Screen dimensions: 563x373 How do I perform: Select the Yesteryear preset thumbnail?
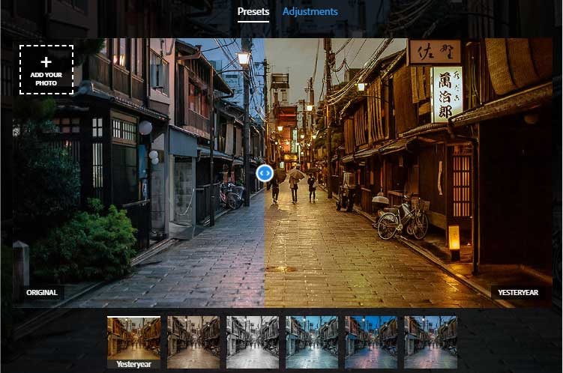pos(133,337)
